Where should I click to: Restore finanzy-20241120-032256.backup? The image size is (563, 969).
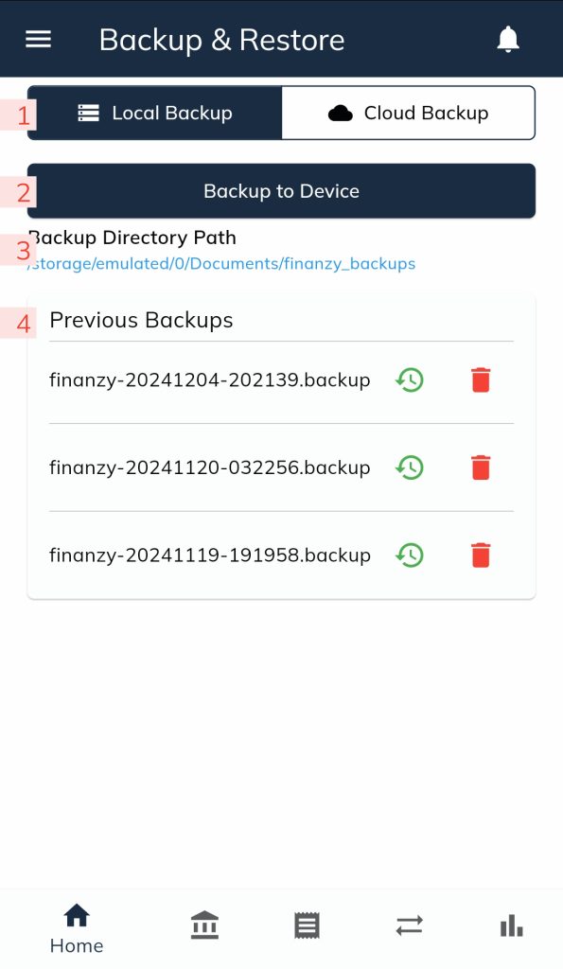click(x=410, y=467)
